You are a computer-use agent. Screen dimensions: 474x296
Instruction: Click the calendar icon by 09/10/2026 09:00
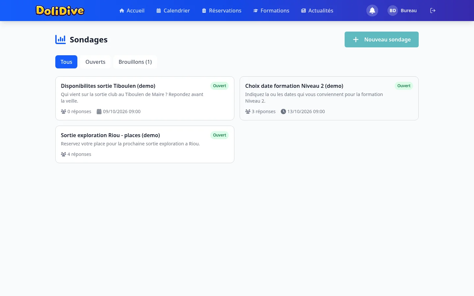coord(99,111)
